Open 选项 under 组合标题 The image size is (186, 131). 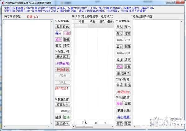click(x=119, y=85)
